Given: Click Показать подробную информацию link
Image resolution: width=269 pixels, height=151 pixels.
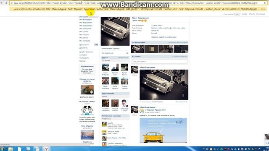Looking at the screenshot, I should click(x=164, y=37).
